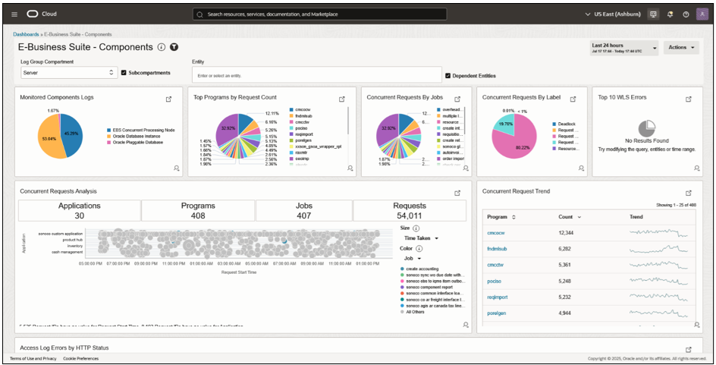Click the Programs 408 summary tile
716x365 pixels.
[x=198, y=211]
